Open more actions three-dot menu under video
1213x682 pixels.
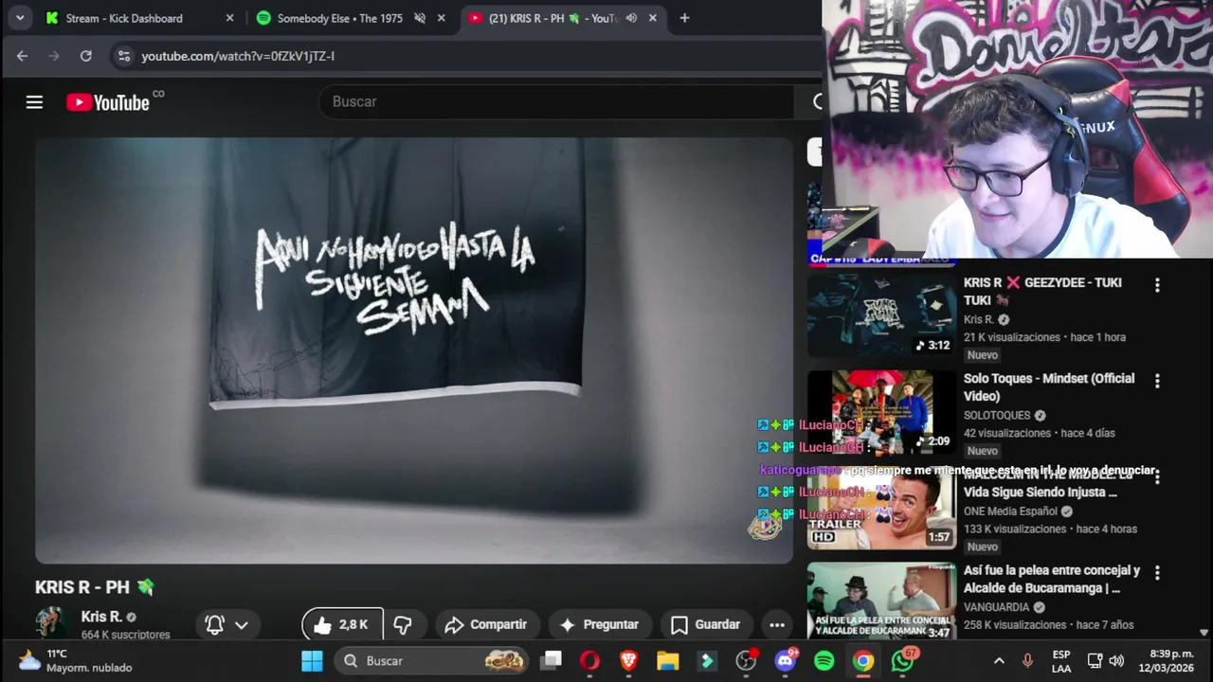(x=777, y=624)
